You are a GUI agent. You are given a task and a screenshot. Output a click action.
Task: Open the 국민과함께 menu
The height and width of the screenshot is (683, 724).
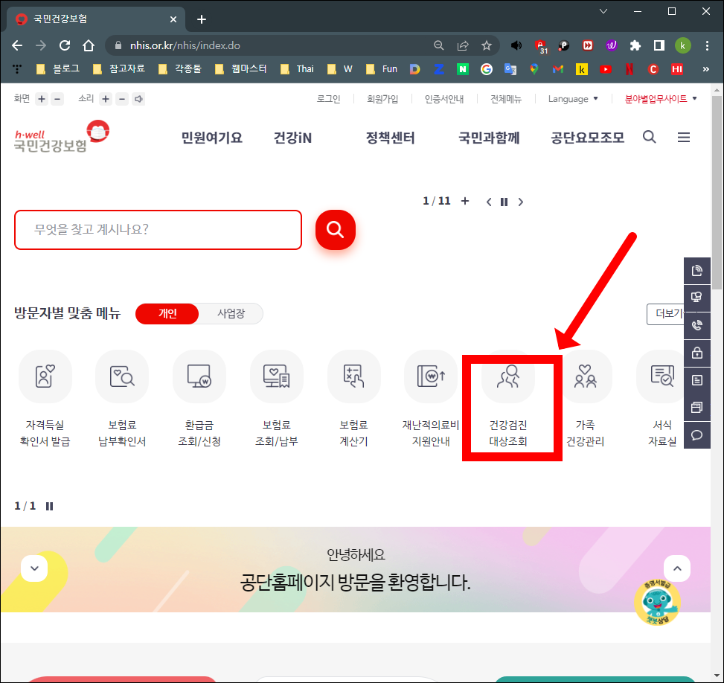[x=489, y=137]
